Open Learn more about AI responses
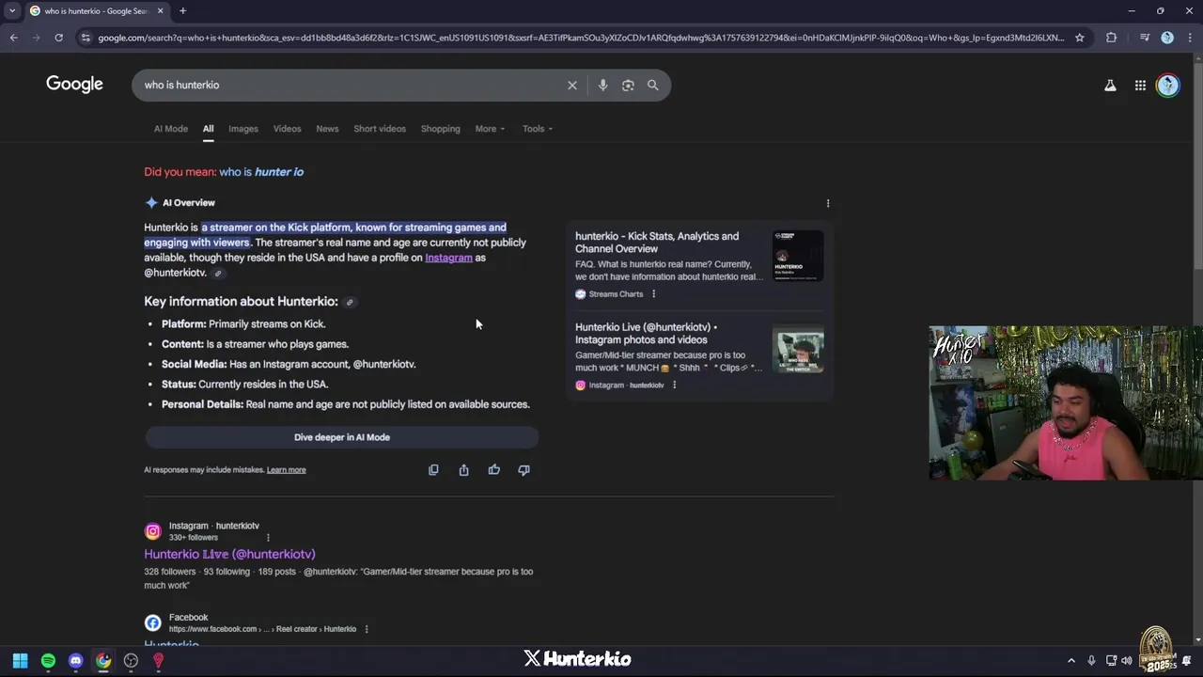Viewport: 1203px width, 677px height. (x=286, y=470)
